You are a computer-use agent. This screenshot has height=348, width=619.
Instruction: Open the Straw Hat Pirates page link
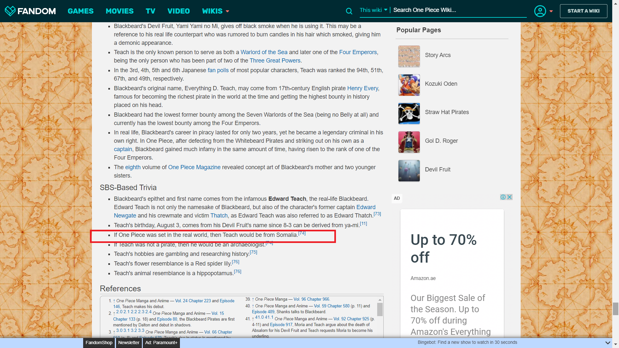click(447, 112)
